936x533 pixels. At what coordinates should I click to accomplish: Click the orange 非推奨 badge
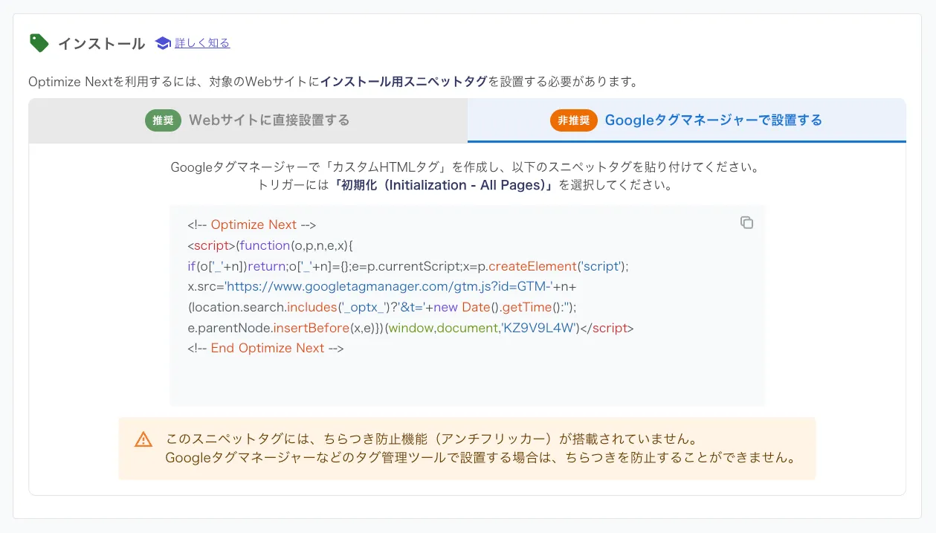click(574, 120)
